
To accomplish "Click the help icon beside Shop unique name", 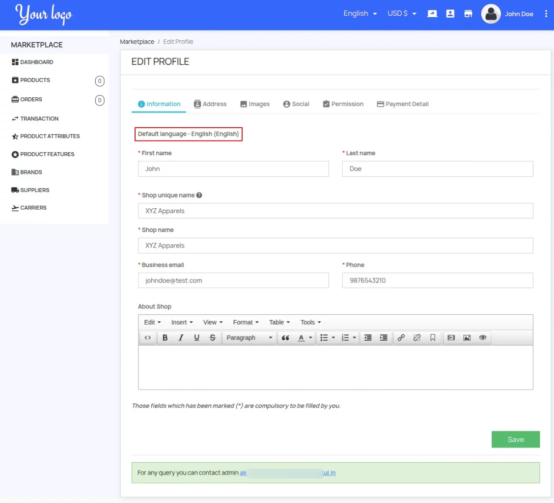I will coord(199,195).
